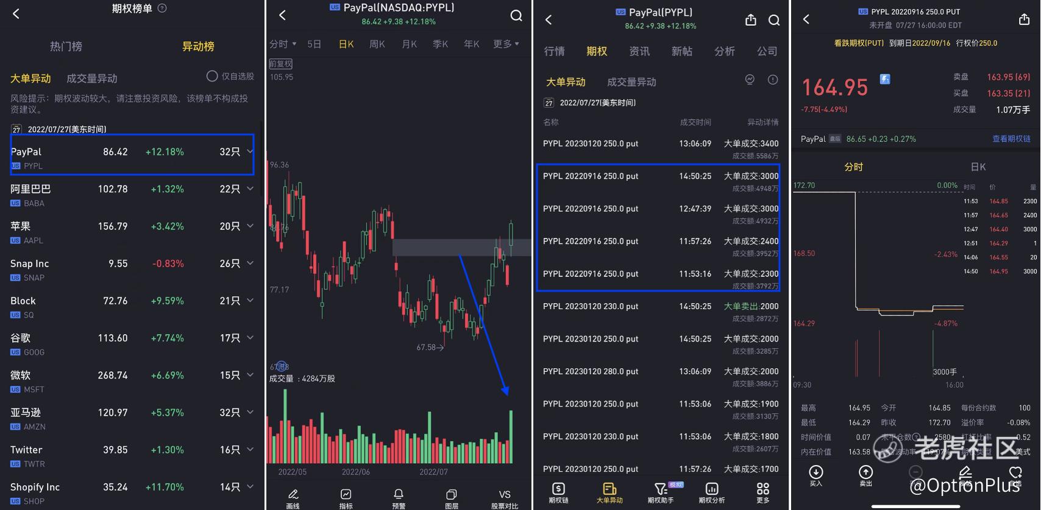Switch to the 新帖 tab
1041x510 pixels.
click(682, 51)
